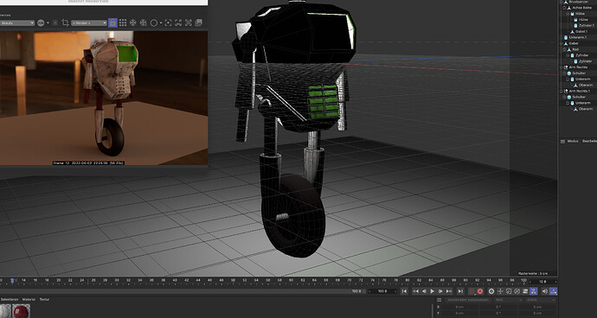Viewport: 597px width, 318px height.
Task: Collapse the Achse Beine tree node
Action: pos(564,8)
